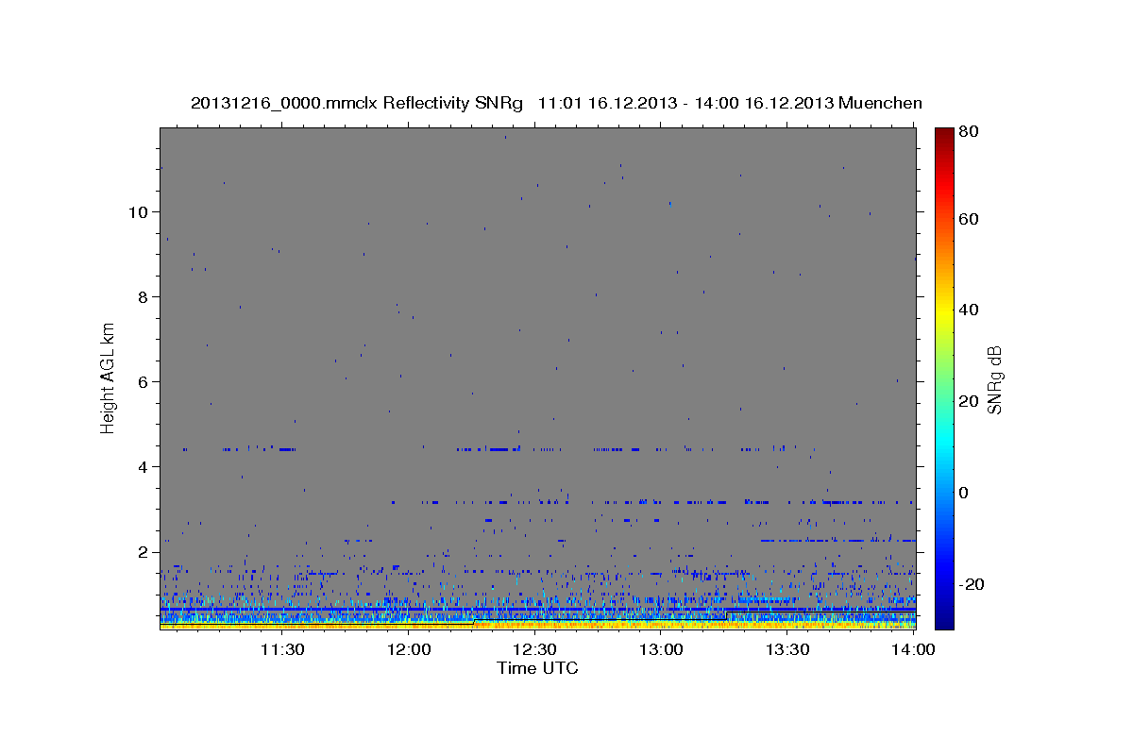Pick the dark blue bottom of colorbar
The image size is (1133, 755).
(944, 618)
